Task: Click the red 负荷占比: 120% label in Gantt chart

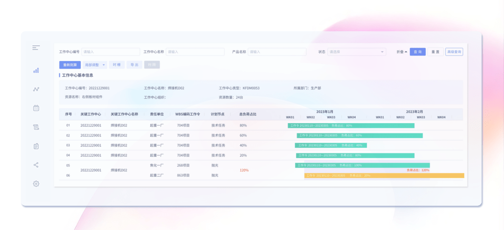Action: pos(418,170)
